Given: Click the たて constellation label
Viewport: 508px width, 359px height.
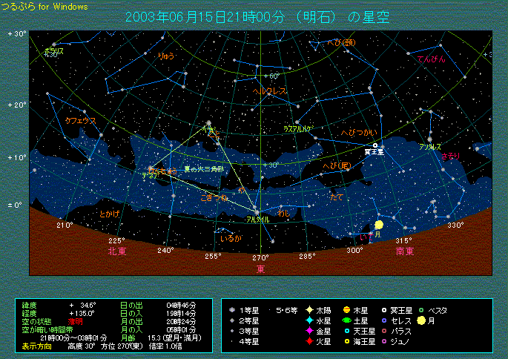Looking at the screenshot, I should (336, 197).
